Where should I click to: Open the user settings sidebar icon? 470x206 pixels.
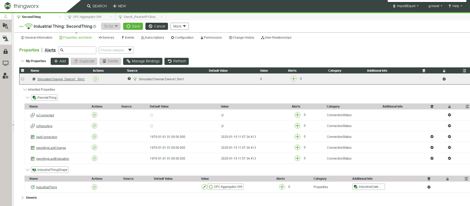pos(6,75)
